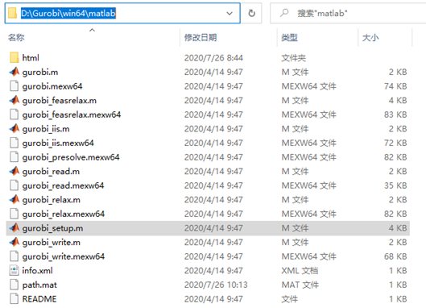Click the MATLAB icon of gurobi.m
This screenshot has height=308, width=426.
pos(14,72)
